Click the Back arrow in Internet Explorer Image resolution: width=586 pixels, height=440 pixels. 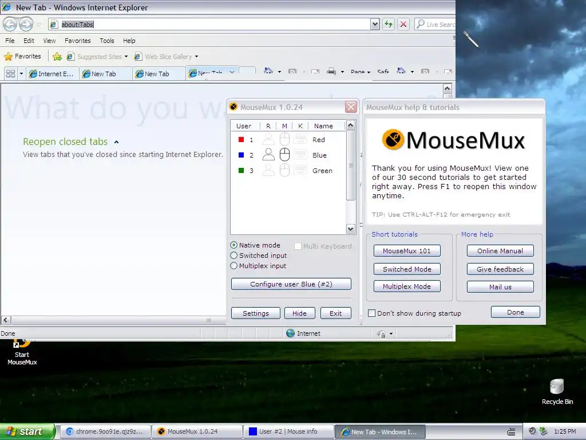tap(10, 24)
